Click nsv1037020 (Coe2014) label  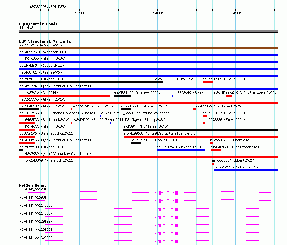coord(39,93)
